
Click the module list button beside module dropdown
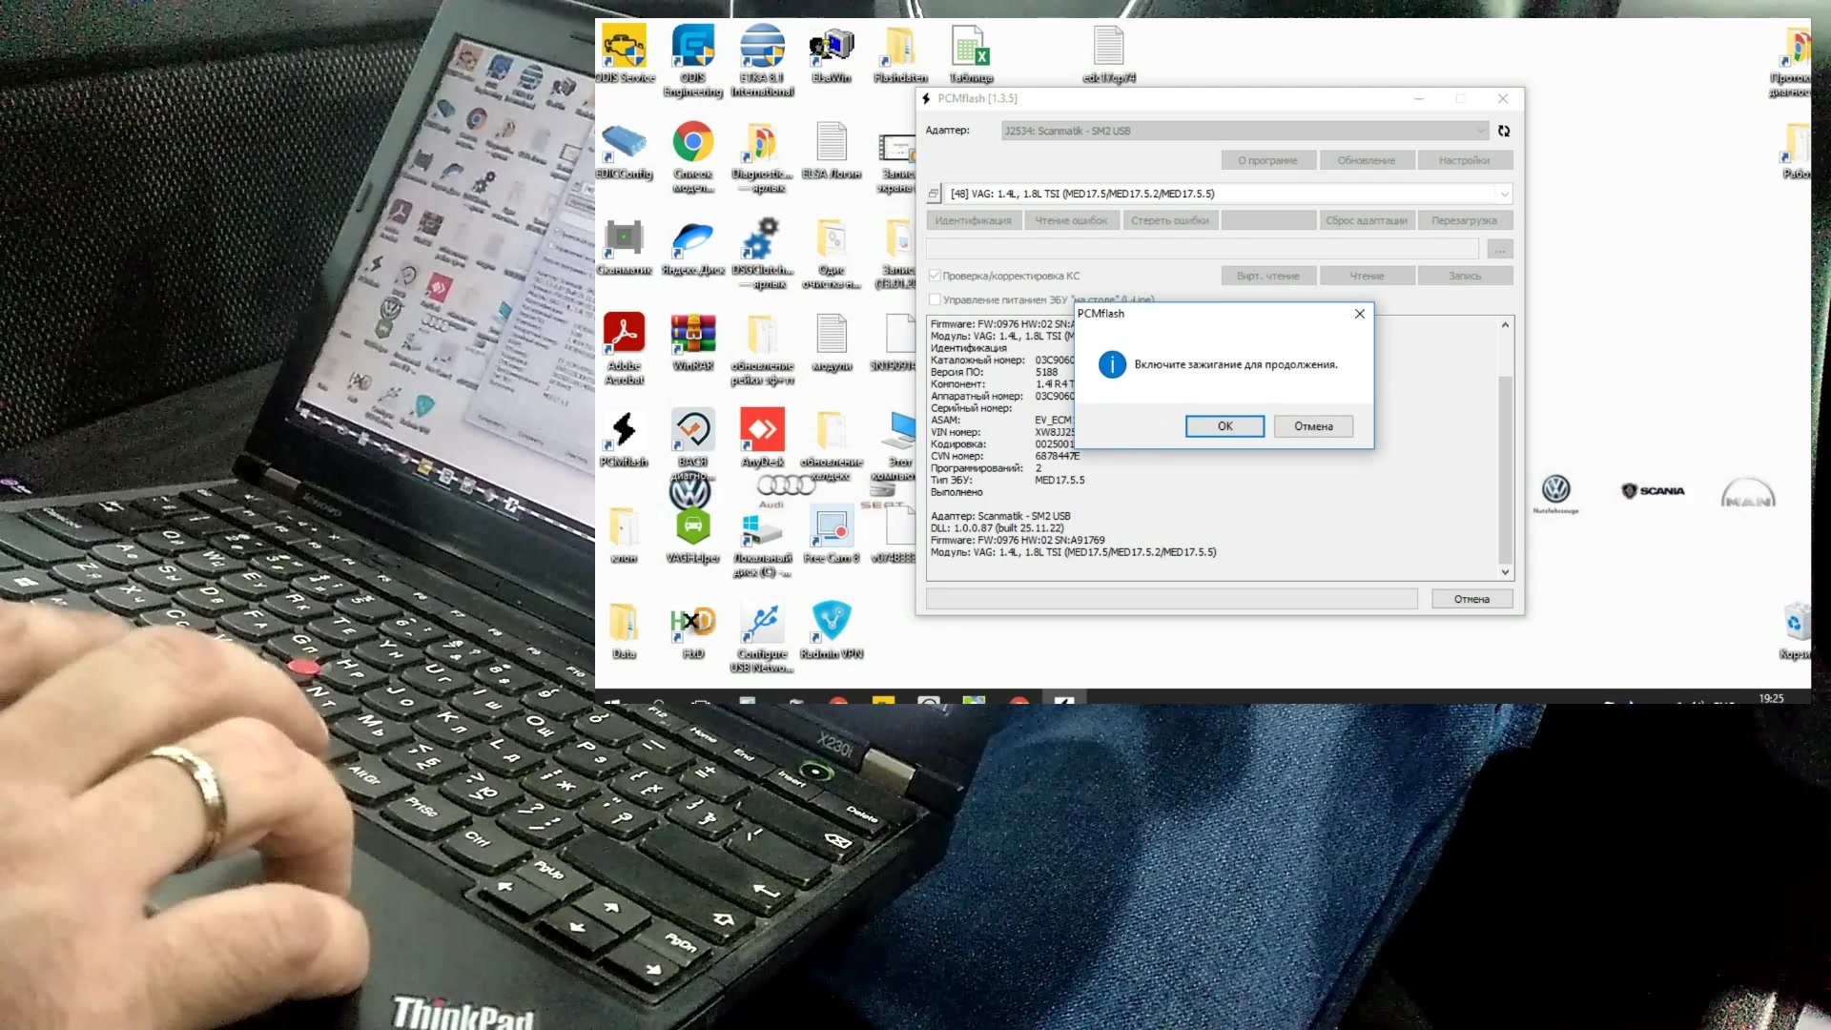pos(934,194)
